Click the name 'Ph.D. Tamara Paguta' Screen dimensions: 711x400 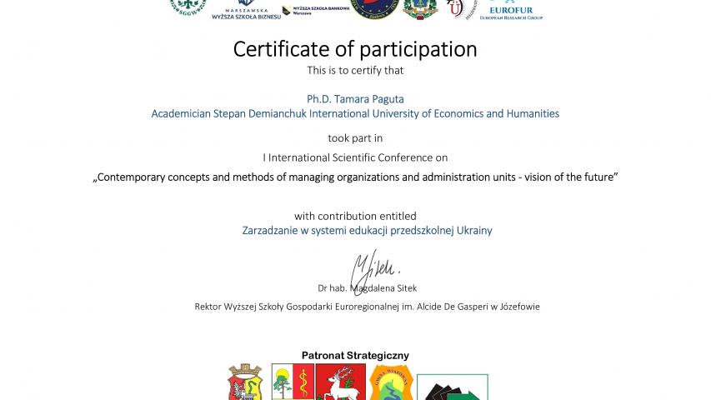[x=355, y=99]
